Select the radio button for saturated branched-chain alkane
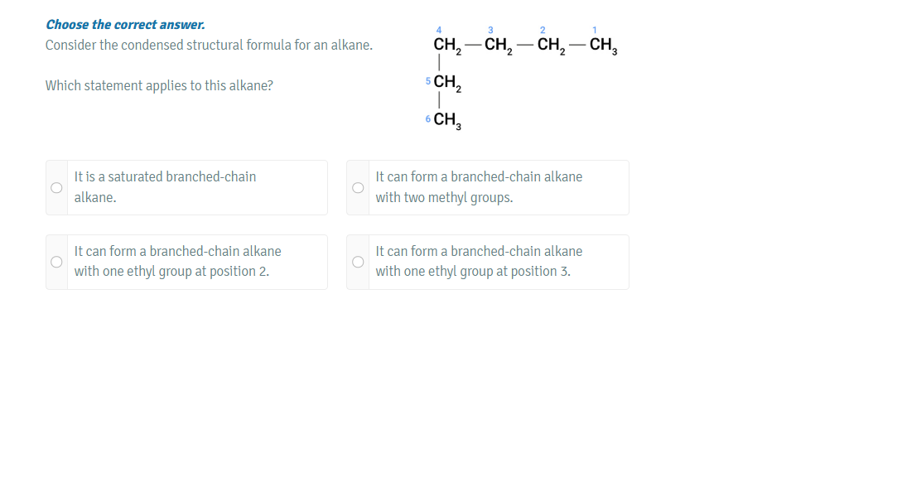Viewport: 902px width, 492px height. 56,188
